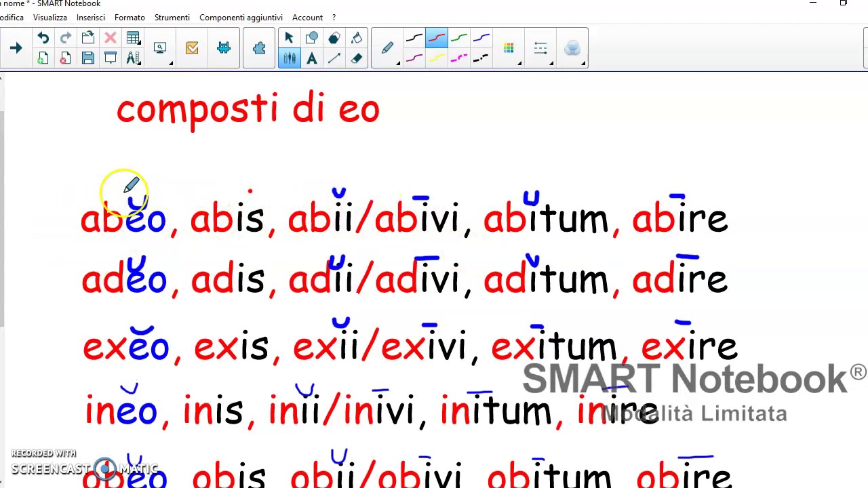Choose the Line tool

click(334, 58)
